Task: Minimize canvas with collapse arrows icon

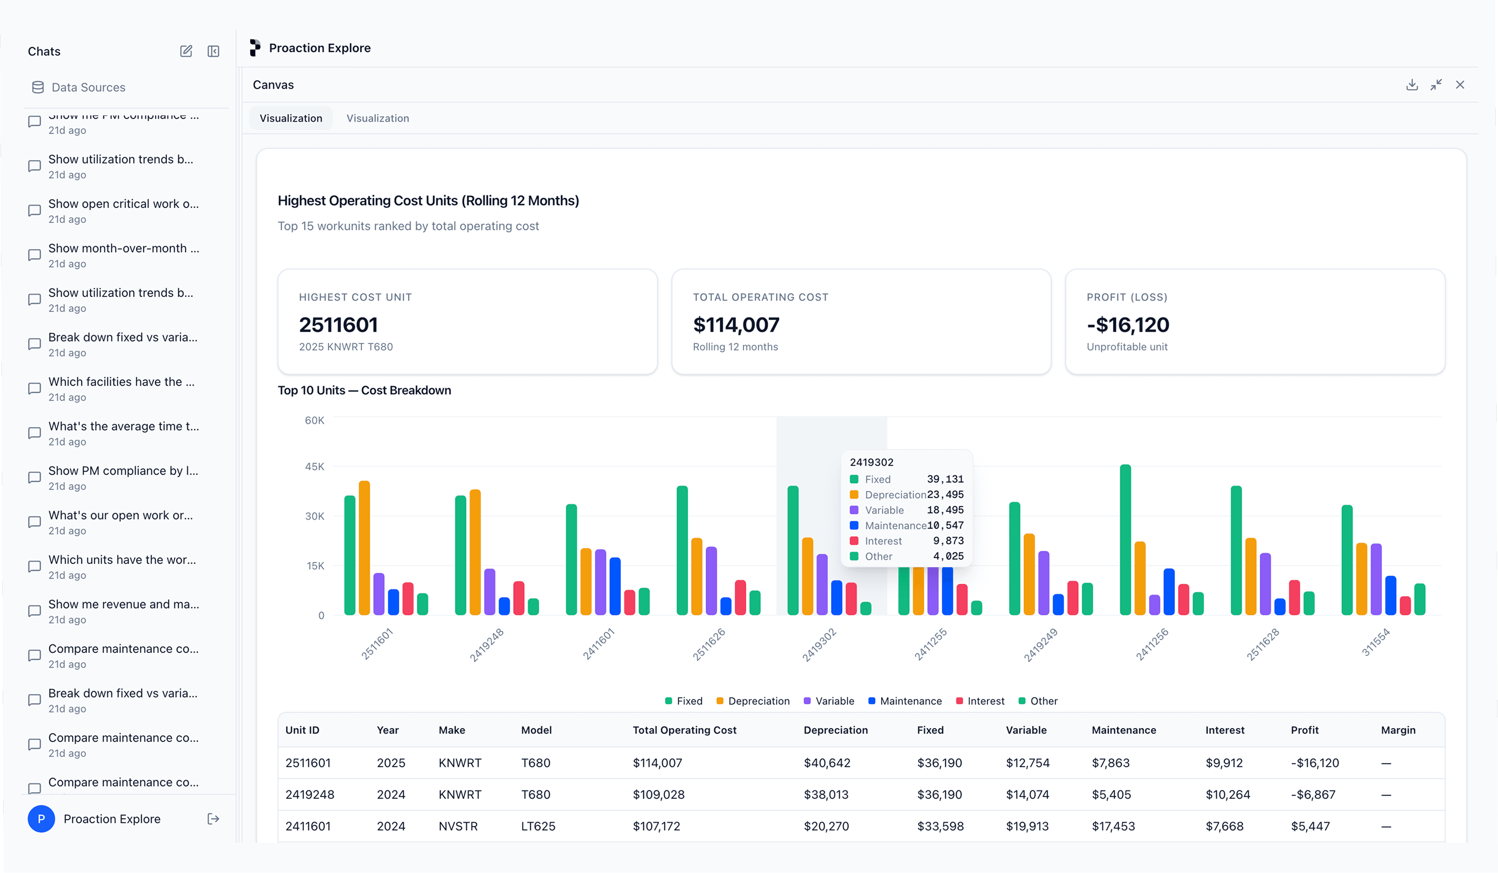Action: tap(1436, 84)
